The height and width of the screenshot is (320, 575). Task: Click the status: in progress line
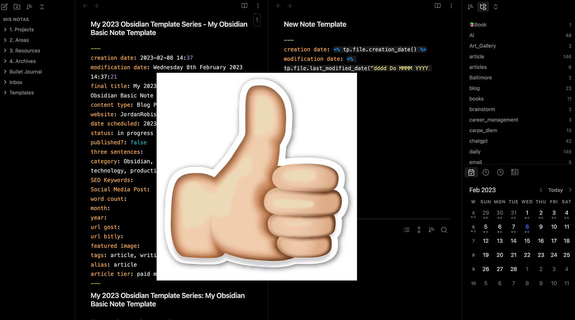click(x=122, y=133)
